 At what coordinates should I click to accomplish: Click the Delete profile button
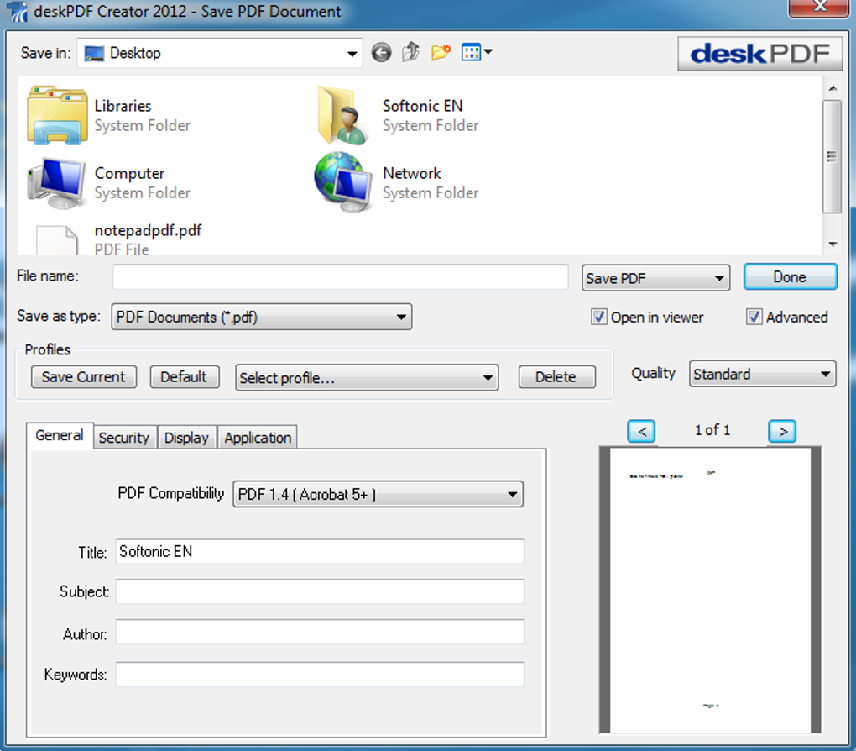(x=556, y=376)
